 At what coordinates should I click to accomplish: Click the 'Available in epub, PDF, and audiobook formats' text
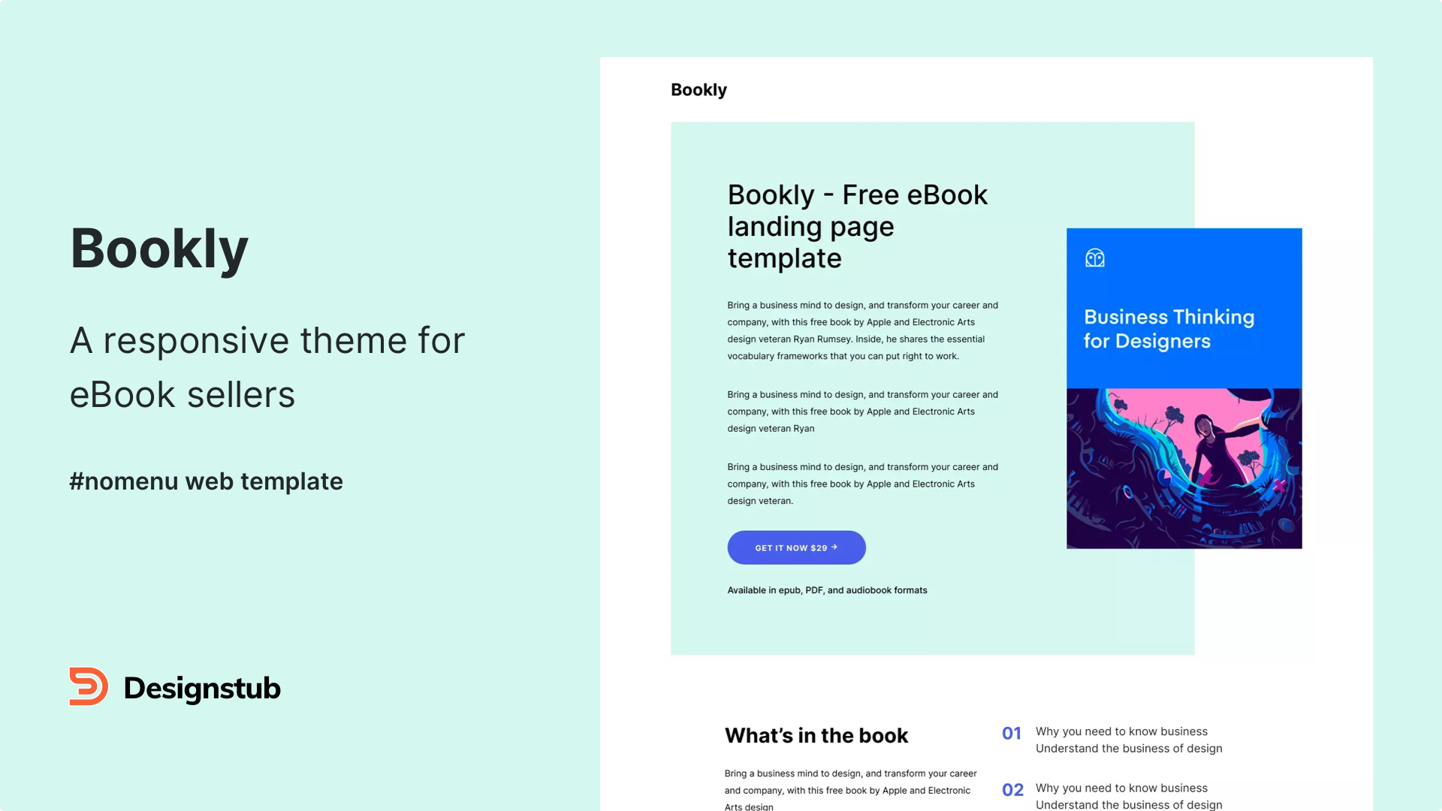coord(826,589)
